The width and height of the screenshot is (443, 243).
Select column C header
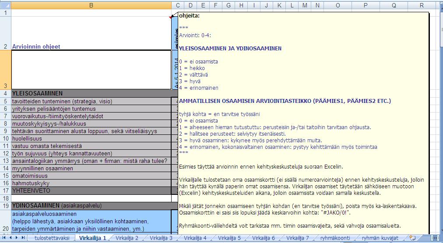click(x=178, y=5)
